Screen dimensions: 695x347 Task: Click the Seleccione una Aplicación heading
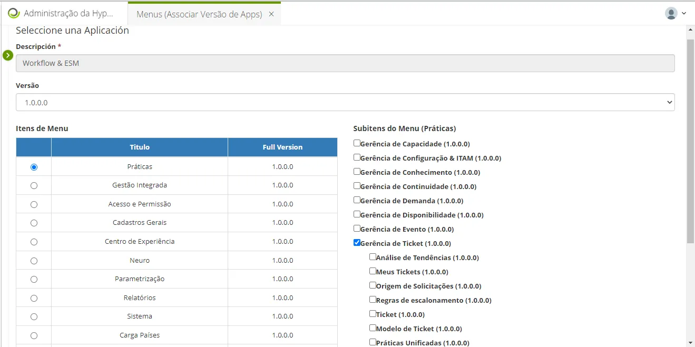coord(72,31)
